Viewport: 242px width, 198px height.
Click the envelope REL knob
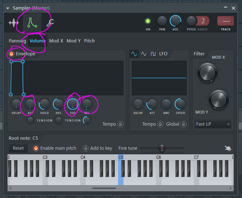pyautogui.click(x=87, y=104)
